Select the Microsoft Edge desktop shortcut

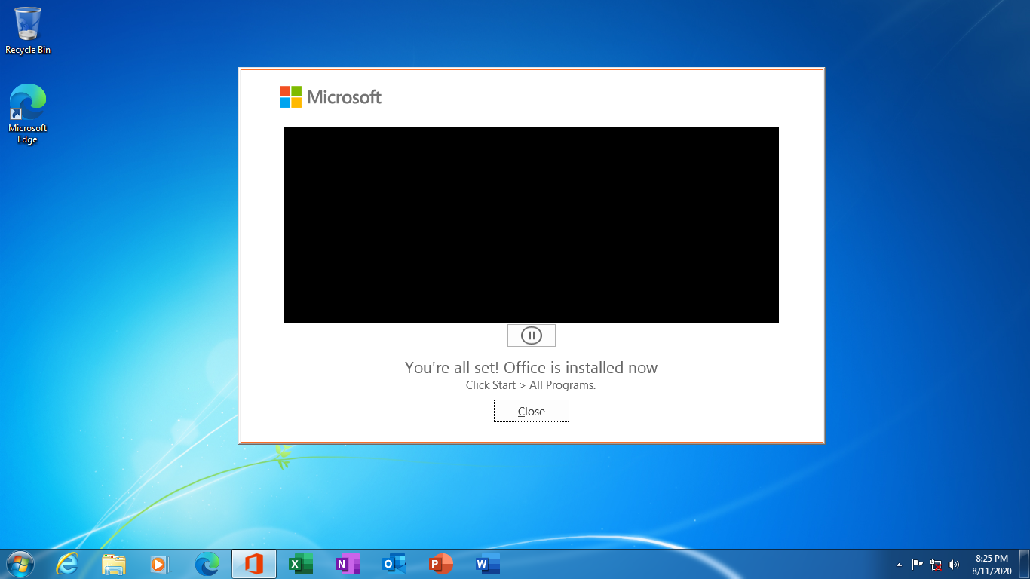28,113
